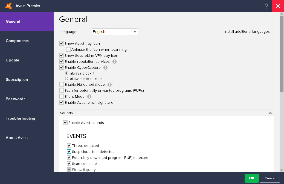Select 'allow me to decide' radio option
Viewport: 284px width, 184px height.
67,79
